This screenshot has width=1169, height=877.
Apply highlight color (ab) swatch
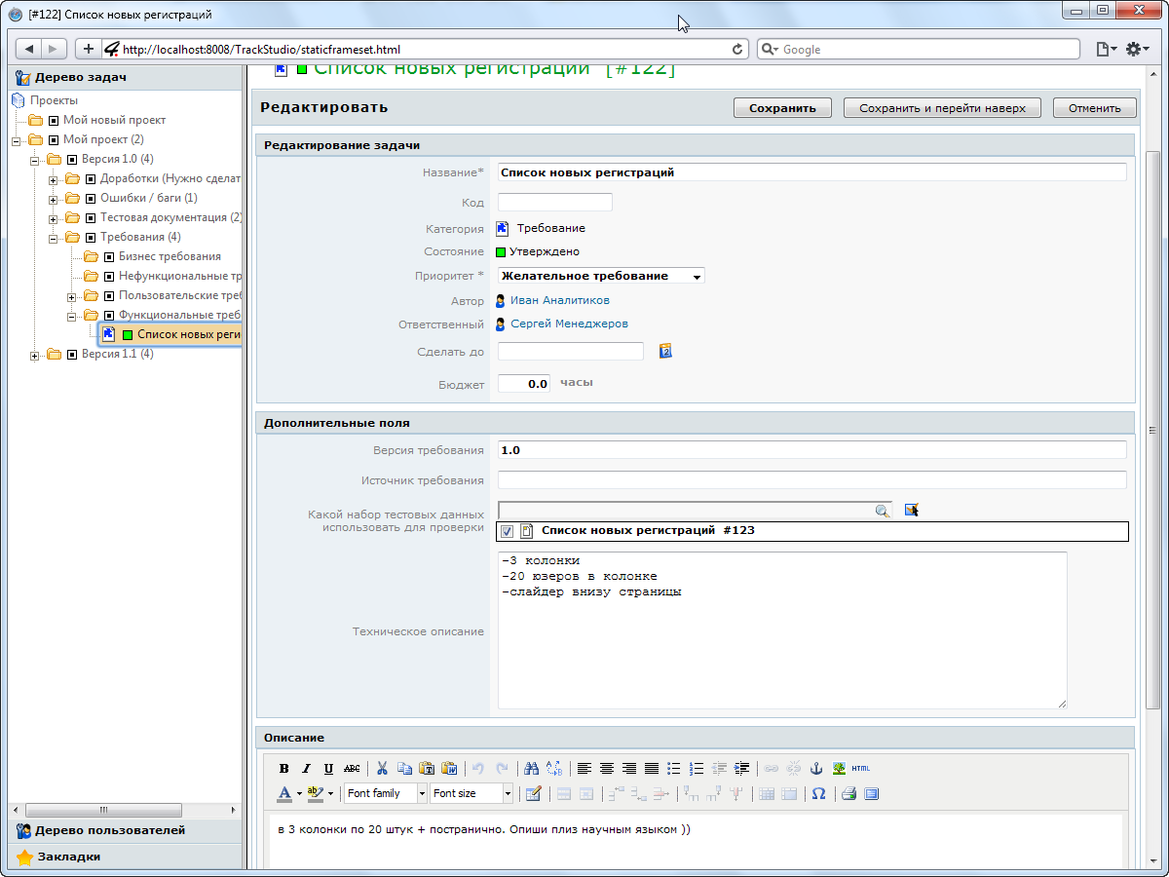315,793
